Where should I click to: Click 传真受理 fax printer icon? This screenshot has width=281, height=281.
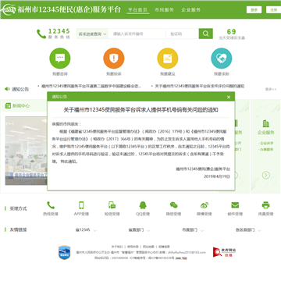pyautogui.click(x=265, y=205)
